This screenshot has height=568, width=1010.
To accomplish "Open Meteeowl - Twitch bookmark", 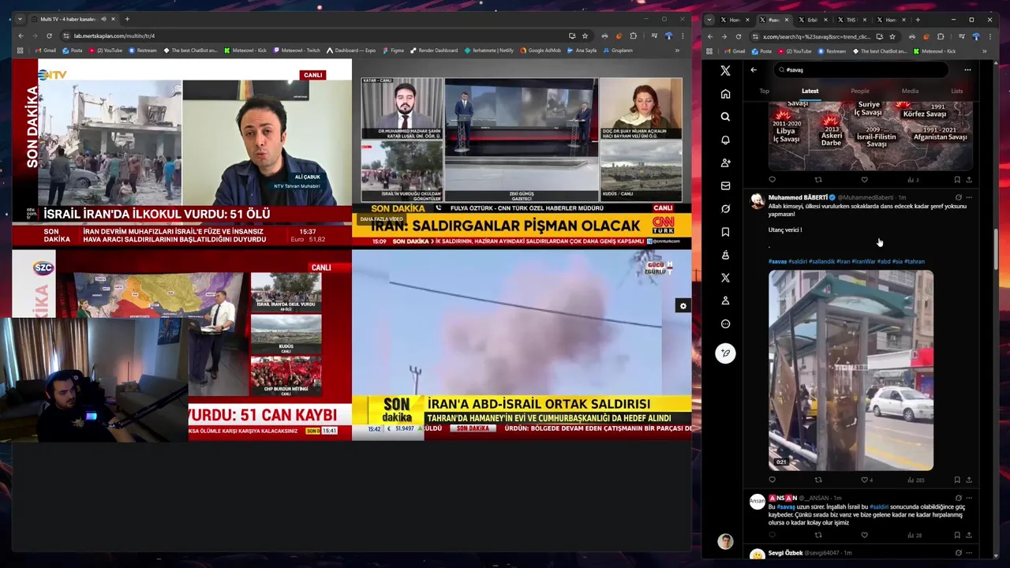I will pyautogui.click(x=297, y=50).
